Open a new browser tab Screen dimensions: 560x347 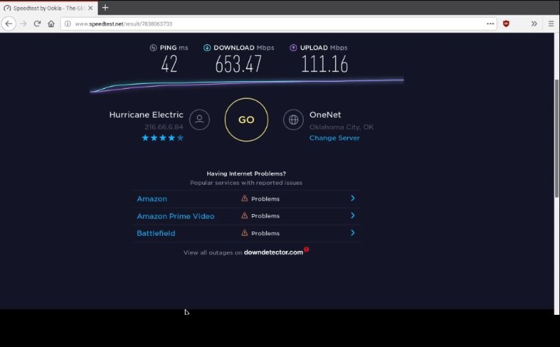pos(105,8)
